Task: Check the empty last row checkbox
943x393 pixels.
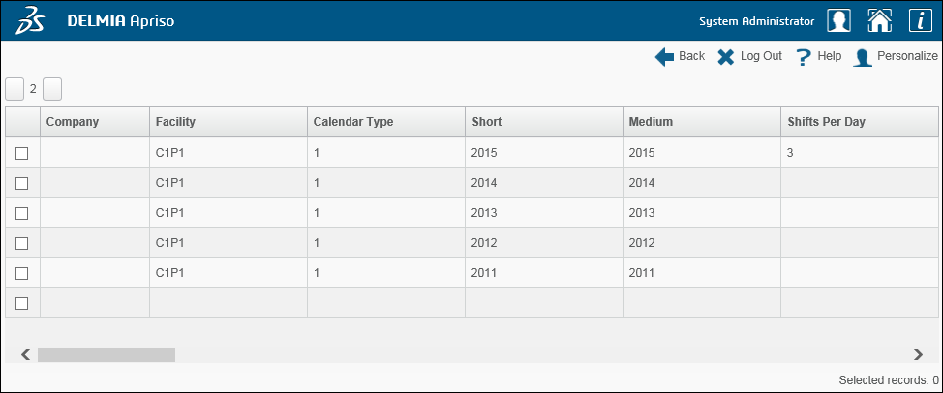Action: click(x=21, y=304)
